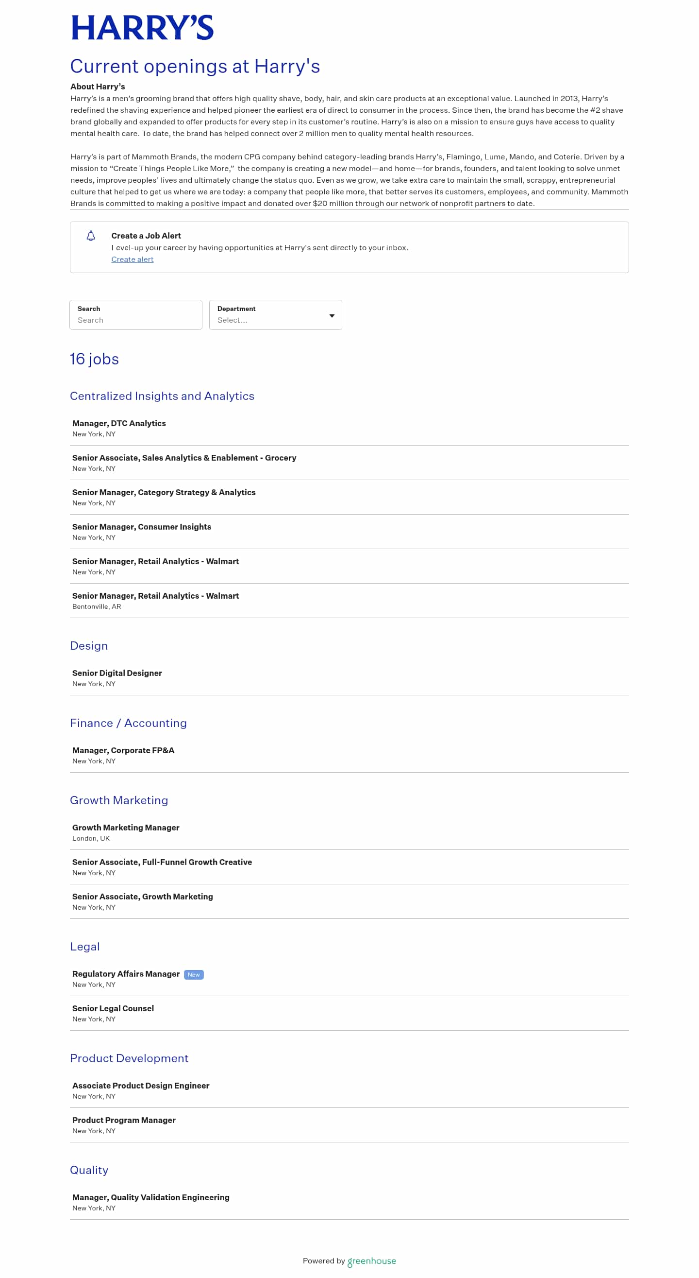Focus the Search input field
Screen dimensions: 699x1278
pyautogui.click(x=136, y=314)
